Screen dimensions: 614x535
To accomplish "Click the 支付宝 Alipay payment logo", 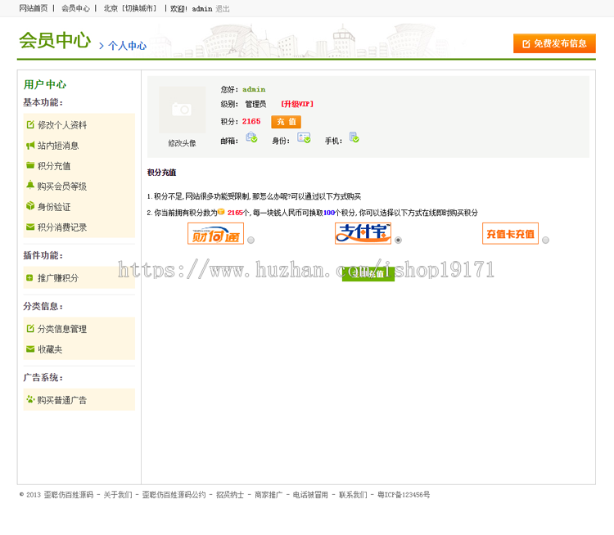I will pyautogui.click(x=363, y=233).
